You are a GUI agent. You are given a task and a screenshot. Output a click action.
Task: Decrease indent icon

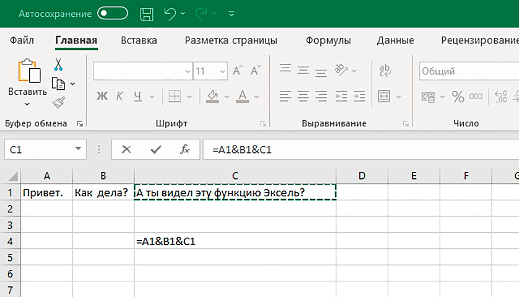tap(341, 96)
